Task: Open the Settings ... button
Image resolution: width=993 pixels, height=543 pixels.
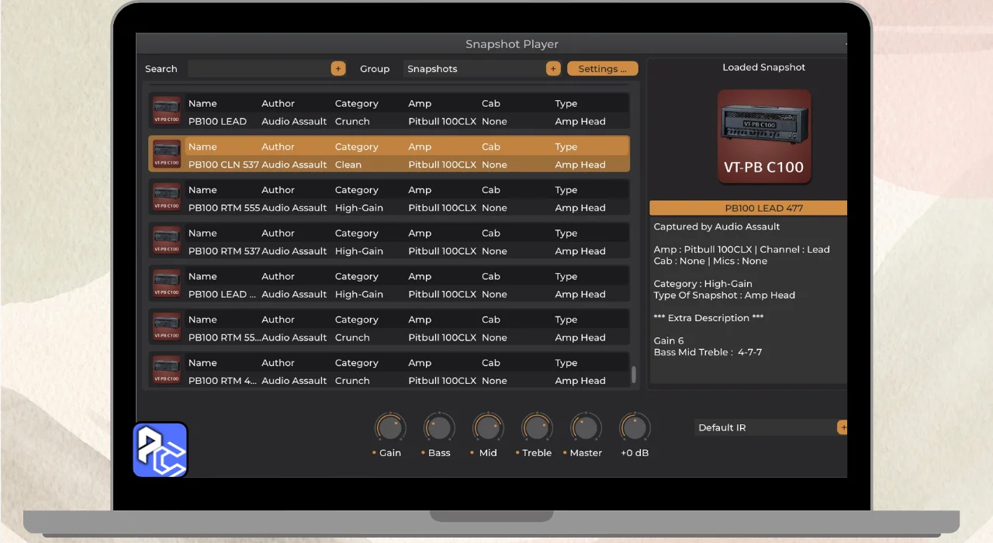Action: click(603, 68)
